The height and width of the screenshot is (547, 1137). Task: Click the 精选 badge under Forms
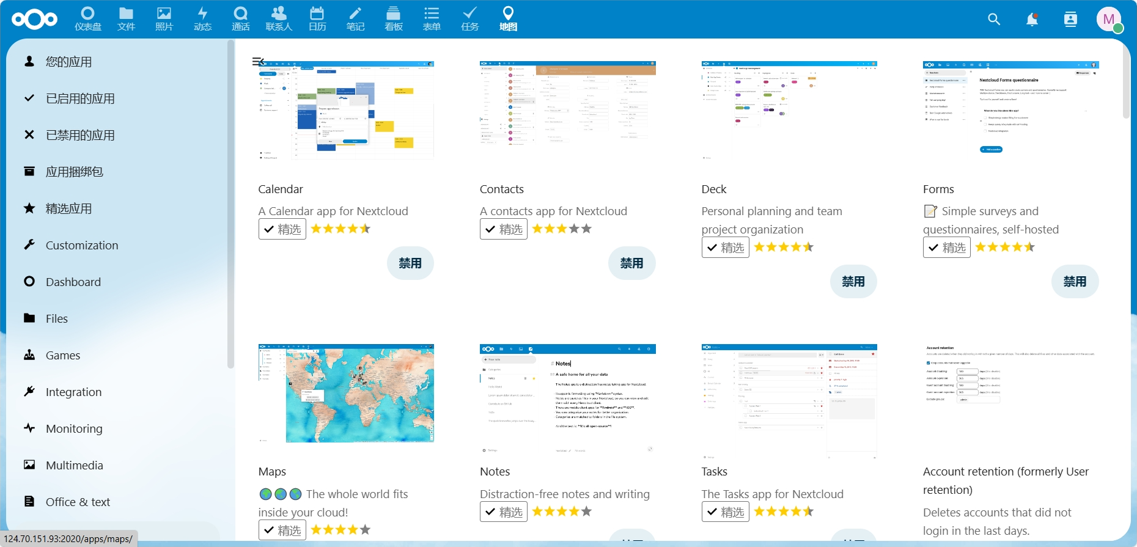[947, 248]
